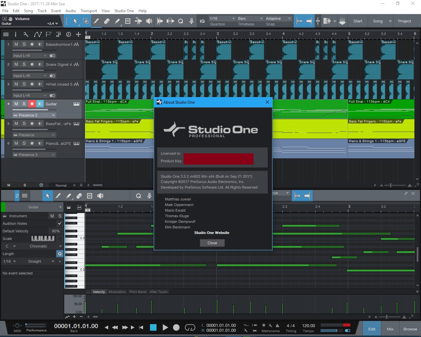
Task: Open the Straight quantize dropdown
Action: pyautogui.click(x=37, y=261)
